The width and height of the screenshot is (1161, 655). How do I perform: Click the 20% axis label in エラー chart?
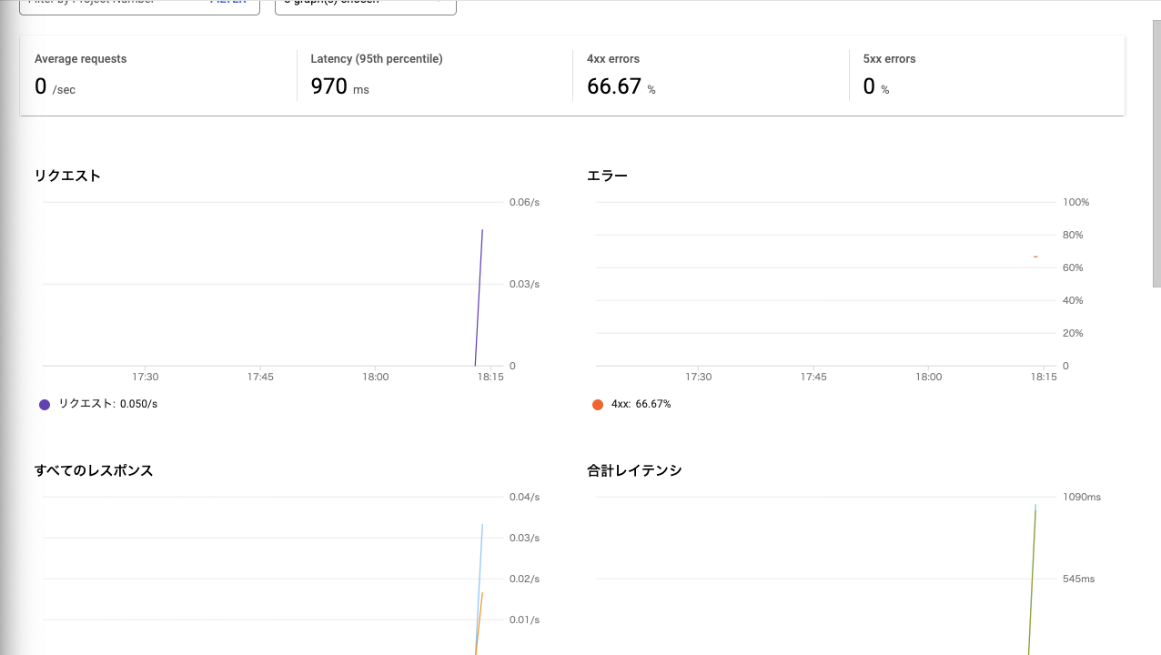tap(1073, 333)
